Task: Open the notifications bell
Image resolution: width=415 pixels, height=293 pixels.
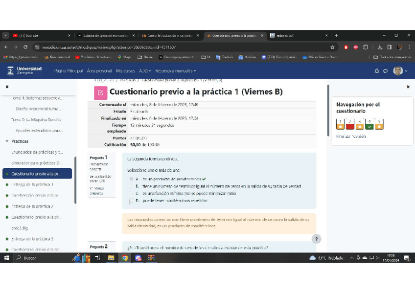Action: click(x=377, y=71)
